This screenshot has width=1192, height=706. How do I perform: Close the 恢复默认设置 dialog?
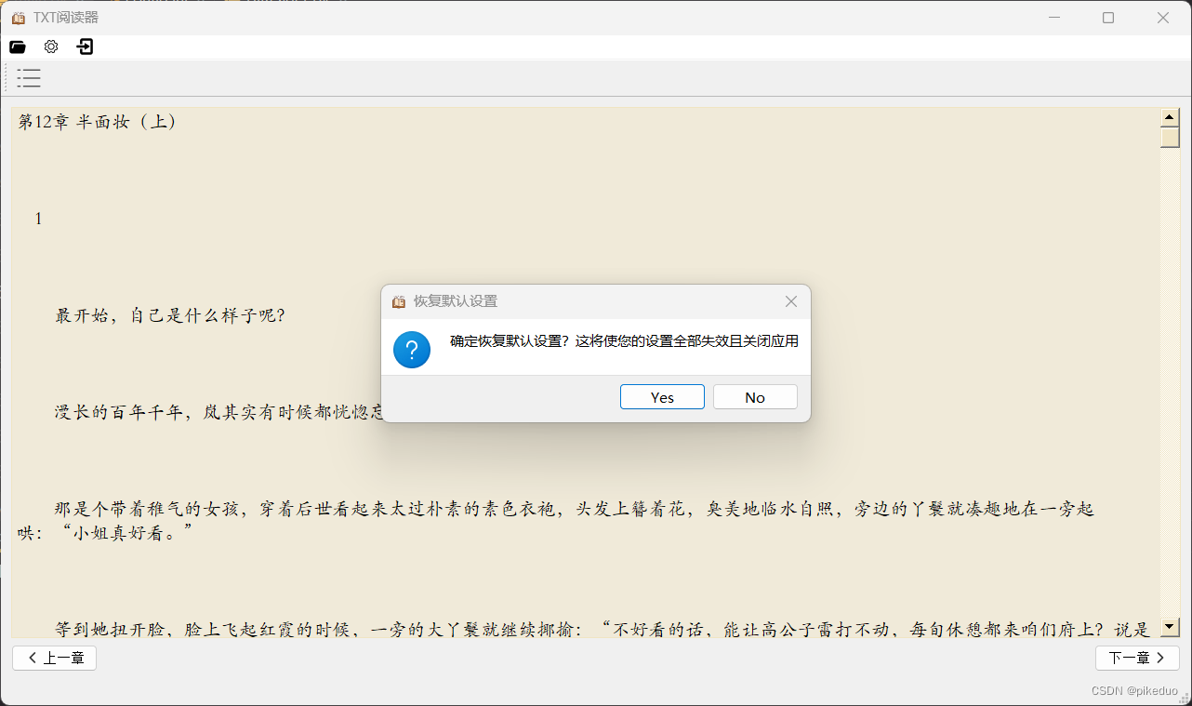click(x=791, y=301)
